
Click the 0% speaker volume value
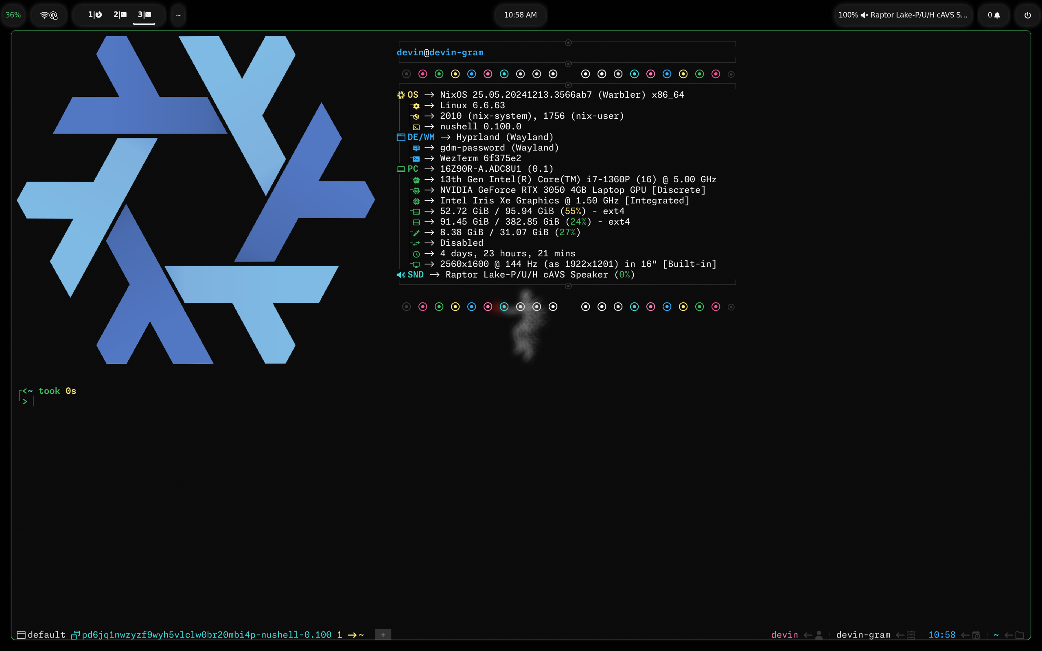(x=624, y=275)
